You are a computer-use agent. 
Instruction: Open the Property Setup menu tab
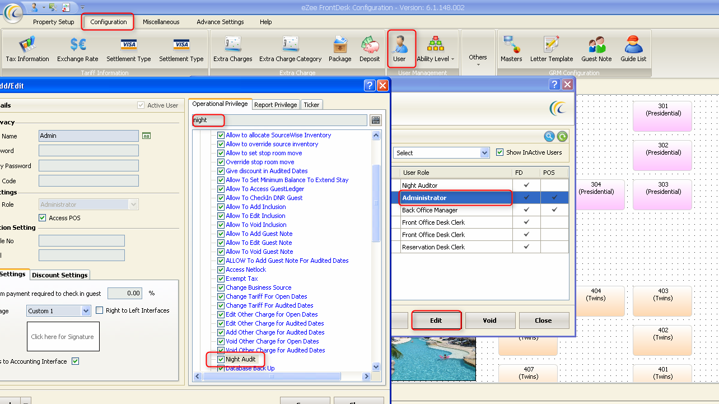(53, 22)
